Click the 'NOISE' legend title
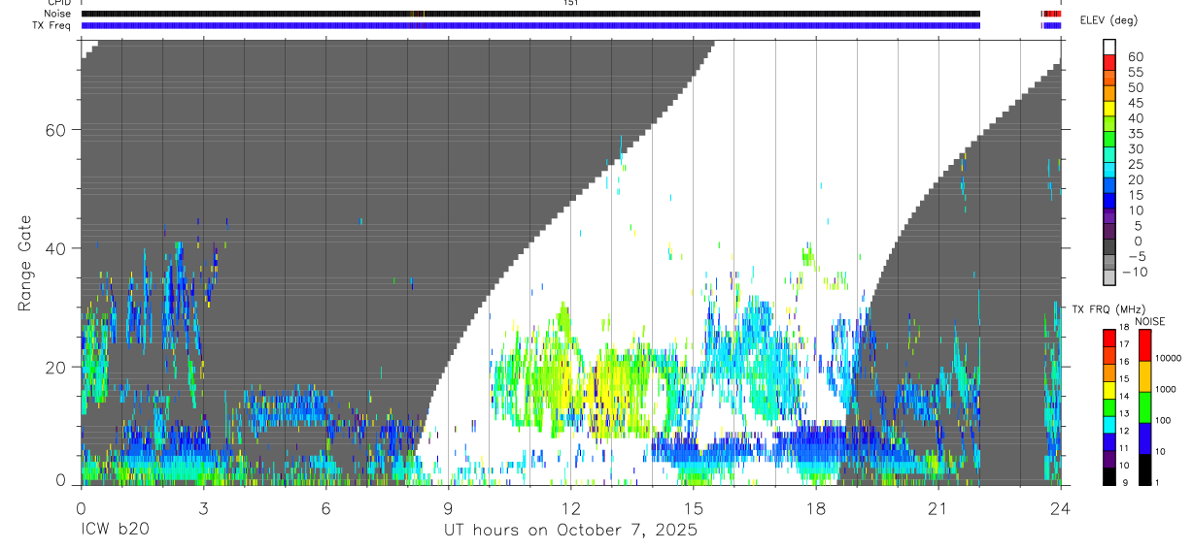1193x550 pixels. pos(1149,321)
